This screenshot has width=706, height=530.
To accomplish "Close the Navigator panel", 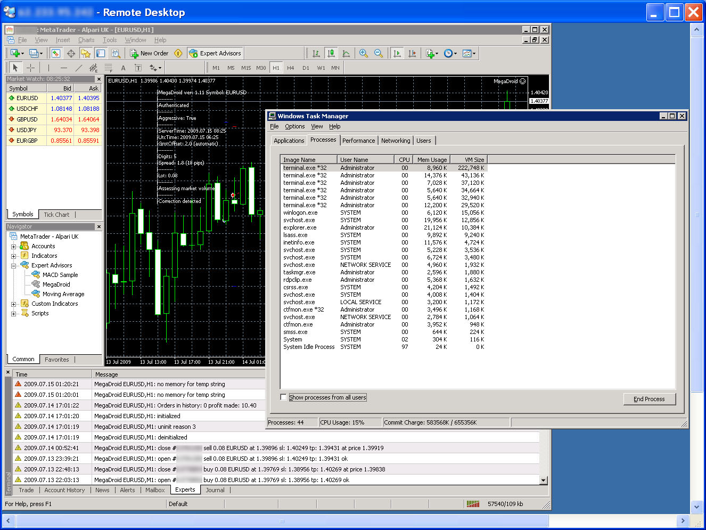I will coord(98,227).
